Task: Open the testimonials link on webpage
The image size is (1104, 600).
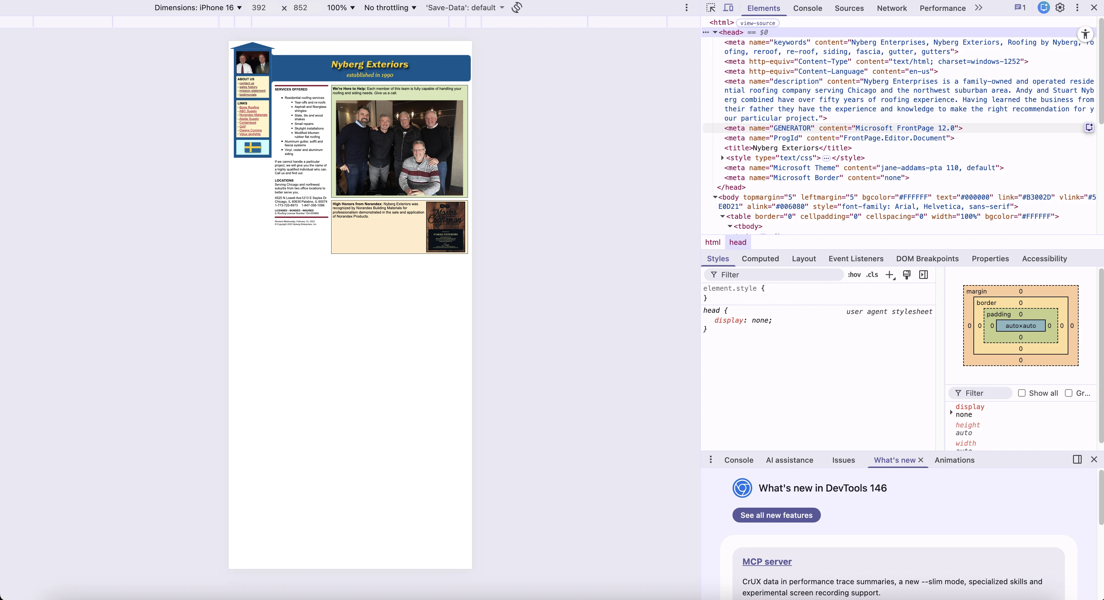Action: click(248, 95)
